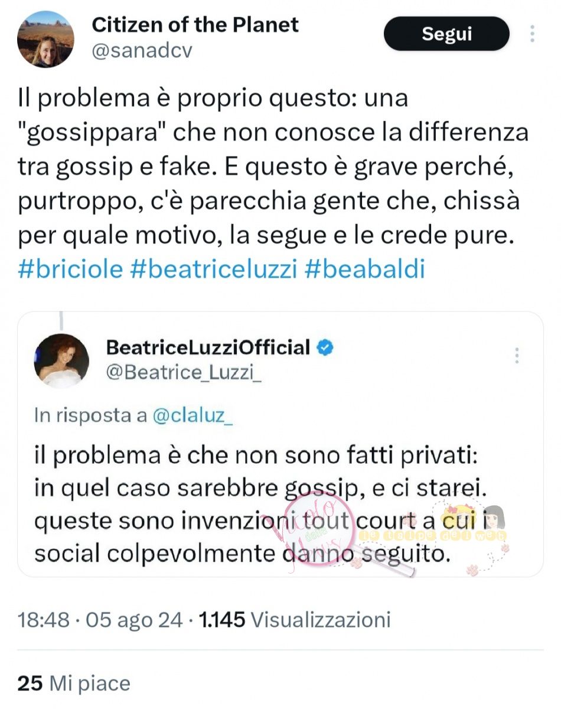Click the 18:48 · 05 ago 24 timestamp
Image resolution: width=561 pixels, height=709 pixels.
coord(100,620)
